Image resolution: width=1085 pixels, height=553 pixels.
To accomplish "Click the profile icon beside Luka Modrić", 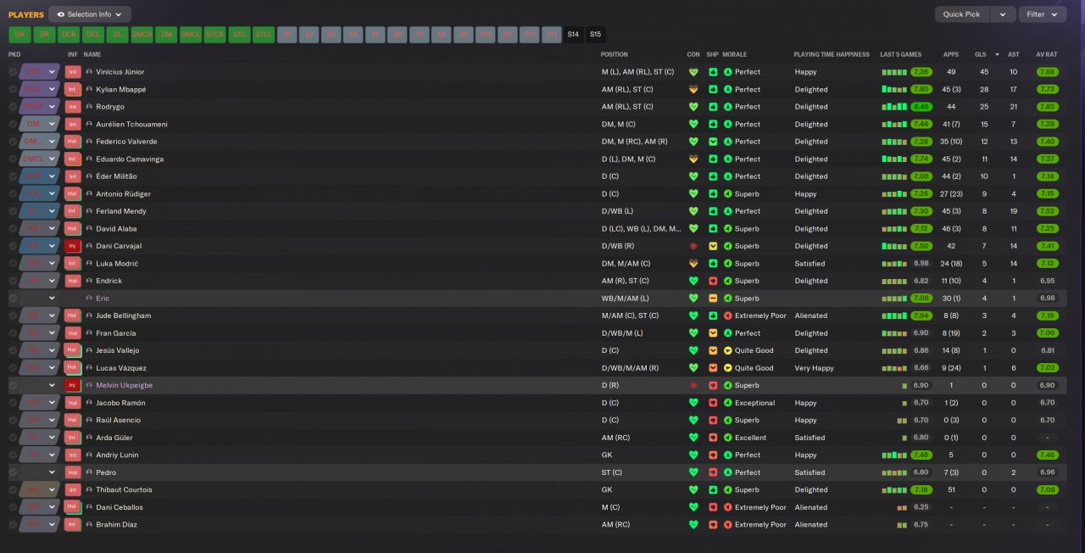I will pyautogui.click(x=89, y=264).
